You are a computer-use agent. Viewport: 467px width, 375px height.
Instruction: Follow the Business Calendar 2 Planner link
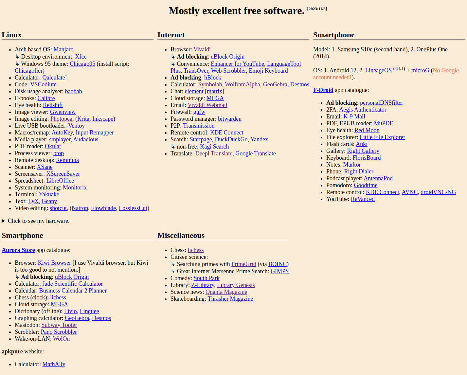point(73,291)
